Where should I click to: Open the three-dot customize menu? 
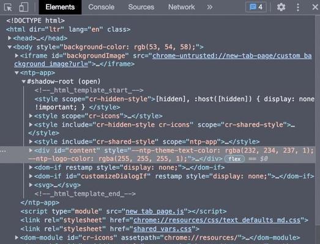click(x=298, y=7)
